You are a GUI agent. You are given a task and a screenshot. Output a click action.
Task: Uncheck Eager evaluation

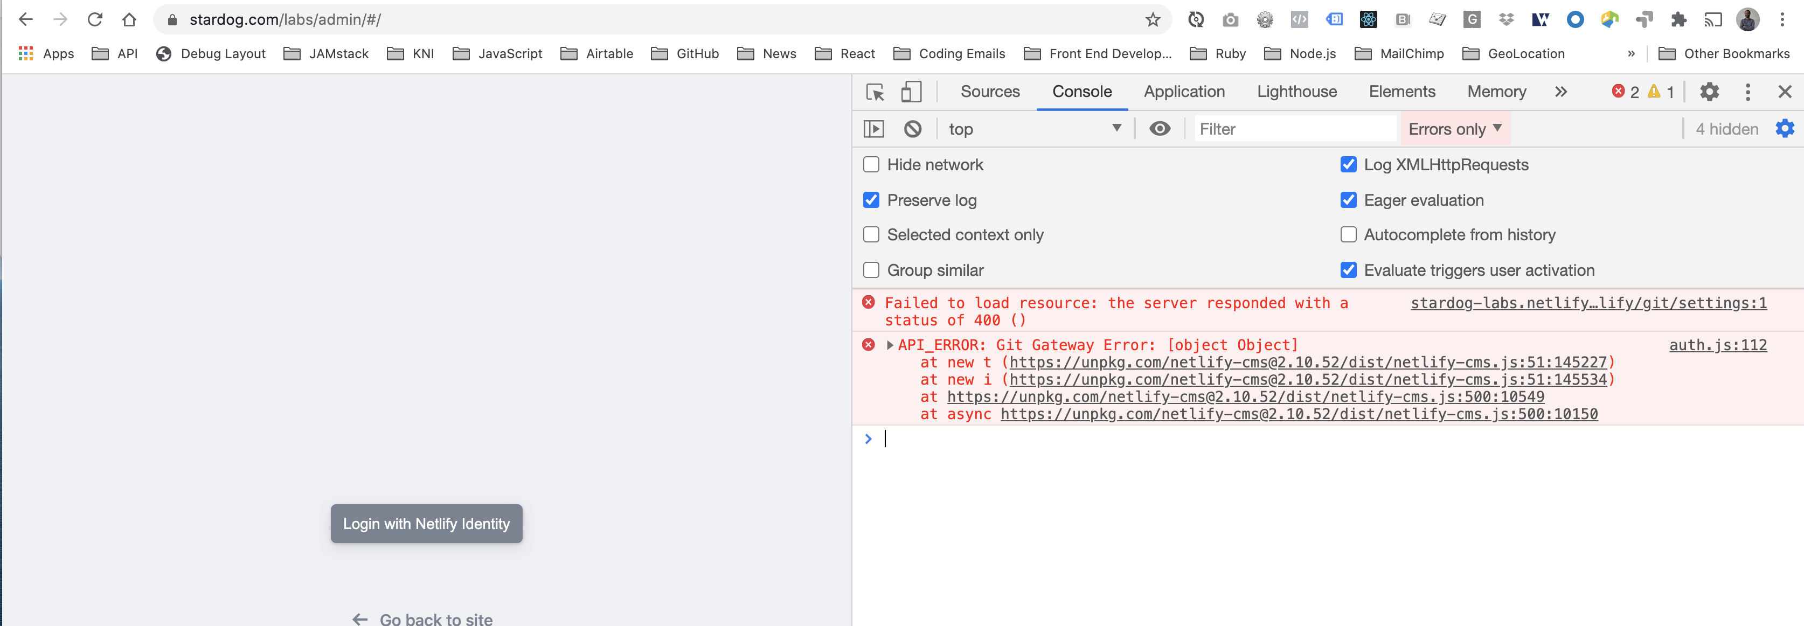tap(1349, 200)
